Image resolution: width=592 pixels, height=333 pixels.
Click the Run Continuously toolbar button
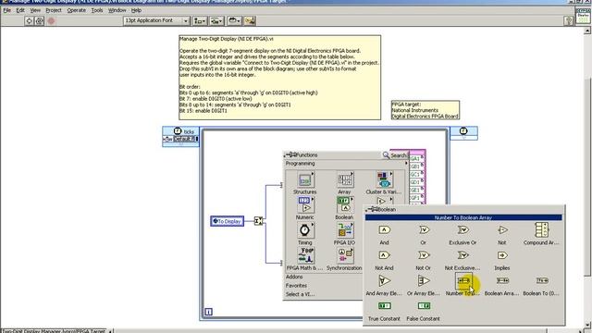tap(39, 21)
